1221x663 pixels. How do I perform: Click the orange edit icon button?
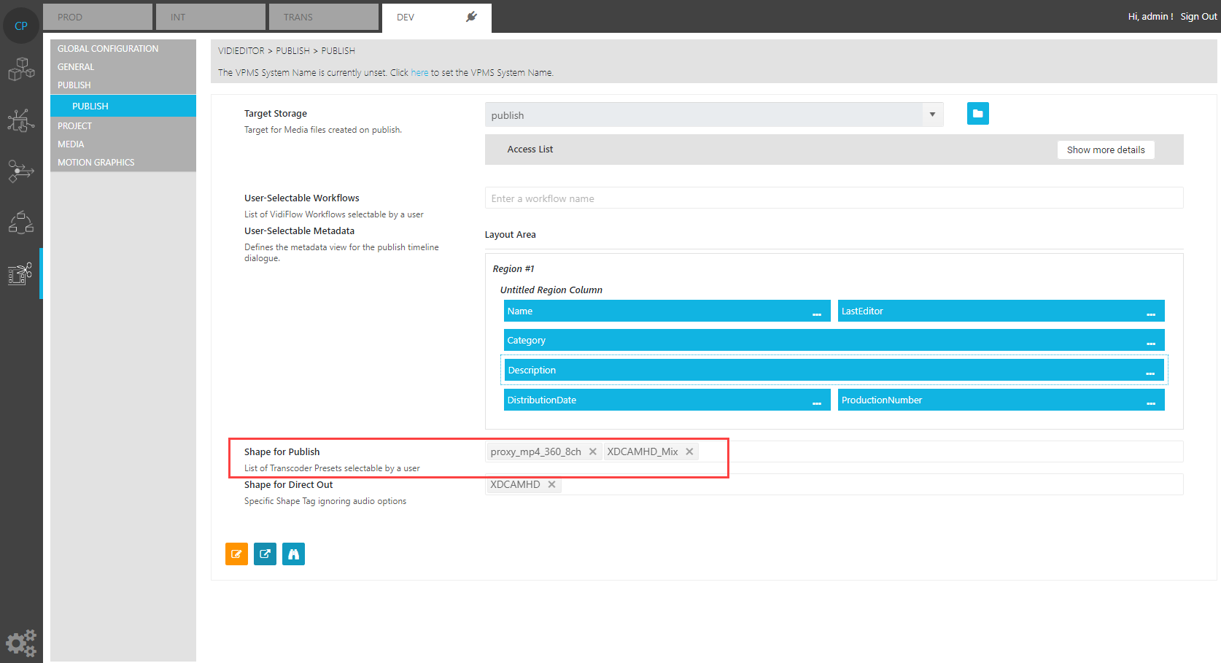(x=236, y=554)
